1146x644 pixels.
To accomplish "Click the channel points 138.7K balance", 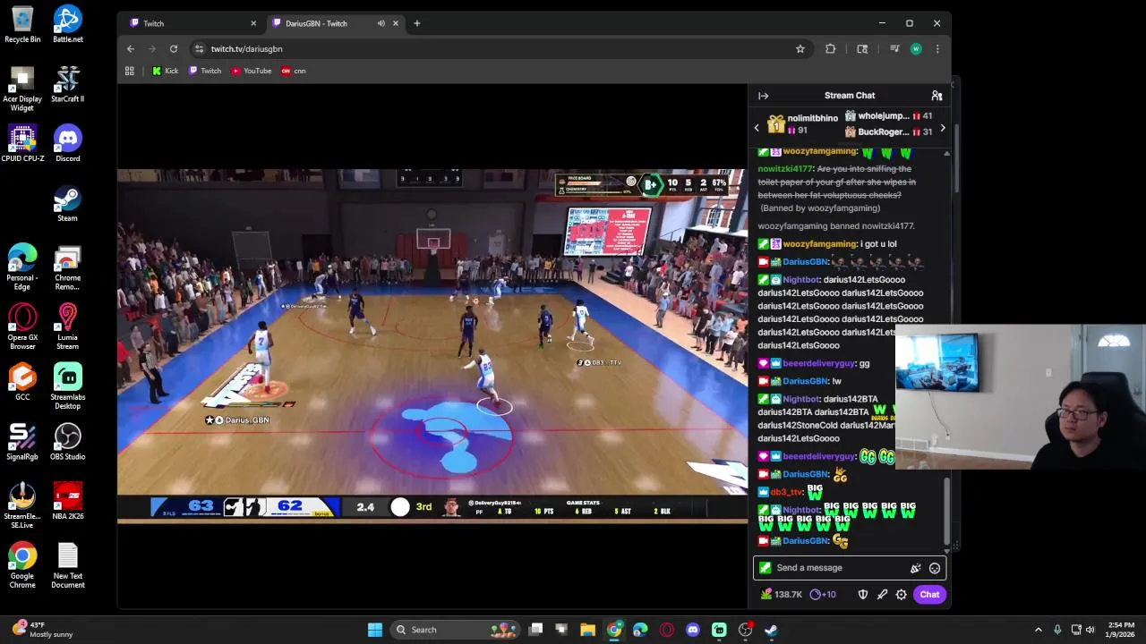I will pos(781,595).
